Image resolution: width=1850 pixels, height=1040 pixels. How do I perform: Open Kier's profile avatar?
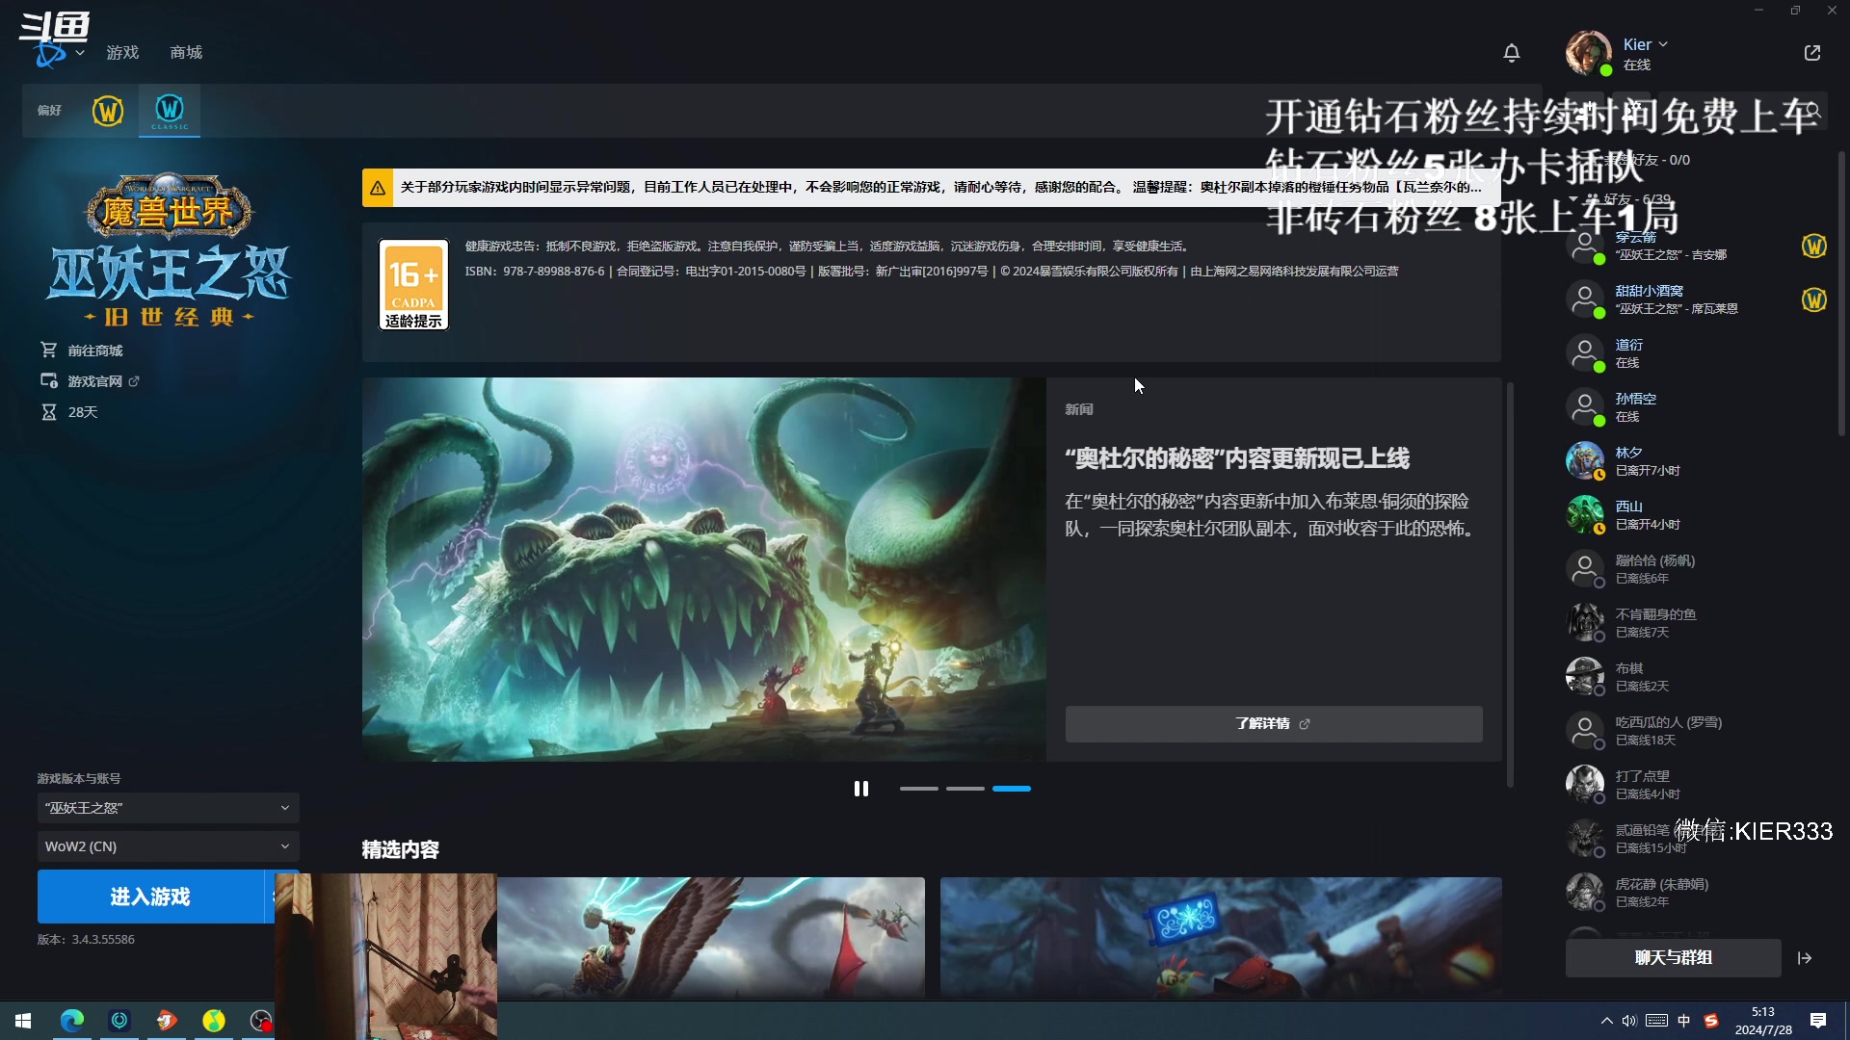[x=1588, y=53]
